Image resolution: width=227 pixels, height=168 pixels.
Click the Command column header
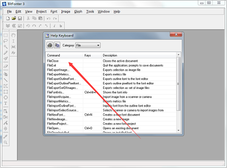pos(64,55)
